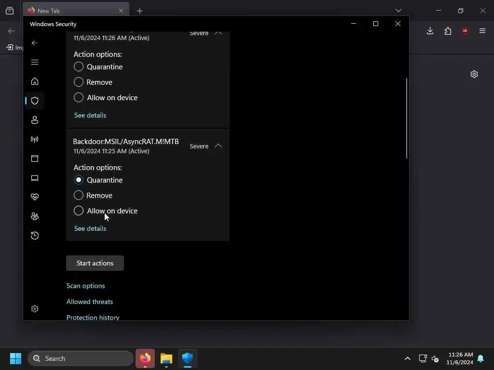Open Protection history link

click(x=93, y=317)
